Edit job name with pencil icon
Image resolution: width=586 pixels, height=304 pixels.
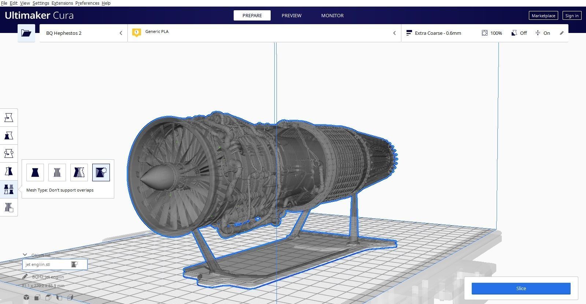point(25,277)
